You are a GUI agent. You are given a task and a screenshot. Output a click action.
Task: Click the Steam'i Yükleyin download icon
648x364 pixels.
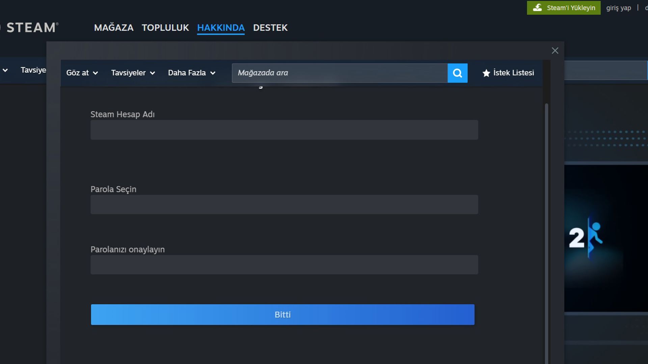(x=537, y=7)
